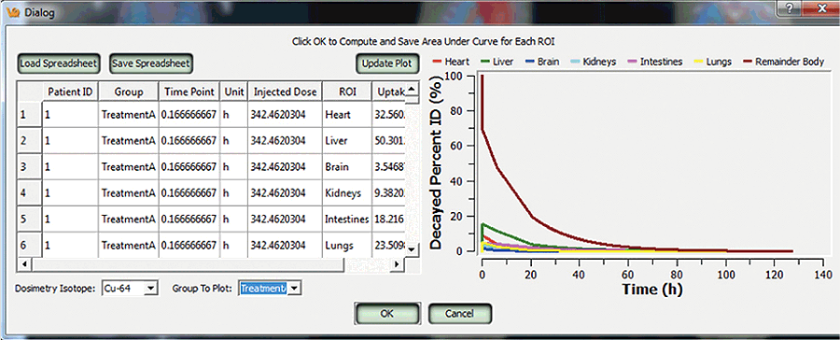The image size is (840, 340).
Task: Confirm with the OK button
Action: [x=386, y=314]
